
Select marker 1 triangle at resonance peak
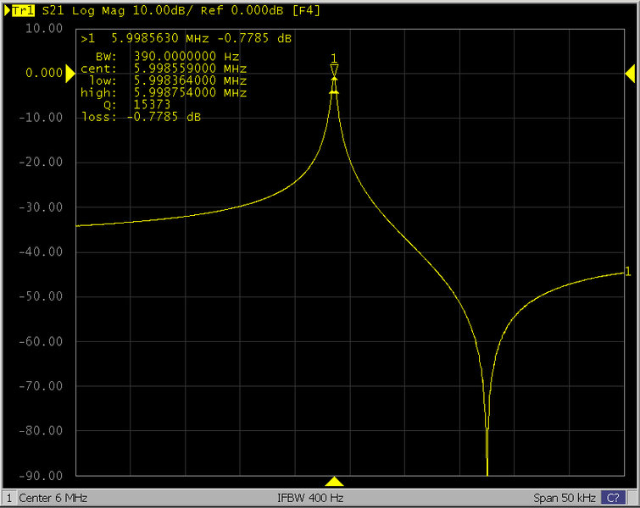click(x=334, y=70)
